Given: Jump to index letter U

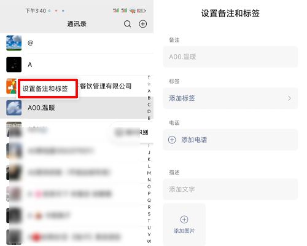Looking at the screenshot, I should (x=149, y=228).
